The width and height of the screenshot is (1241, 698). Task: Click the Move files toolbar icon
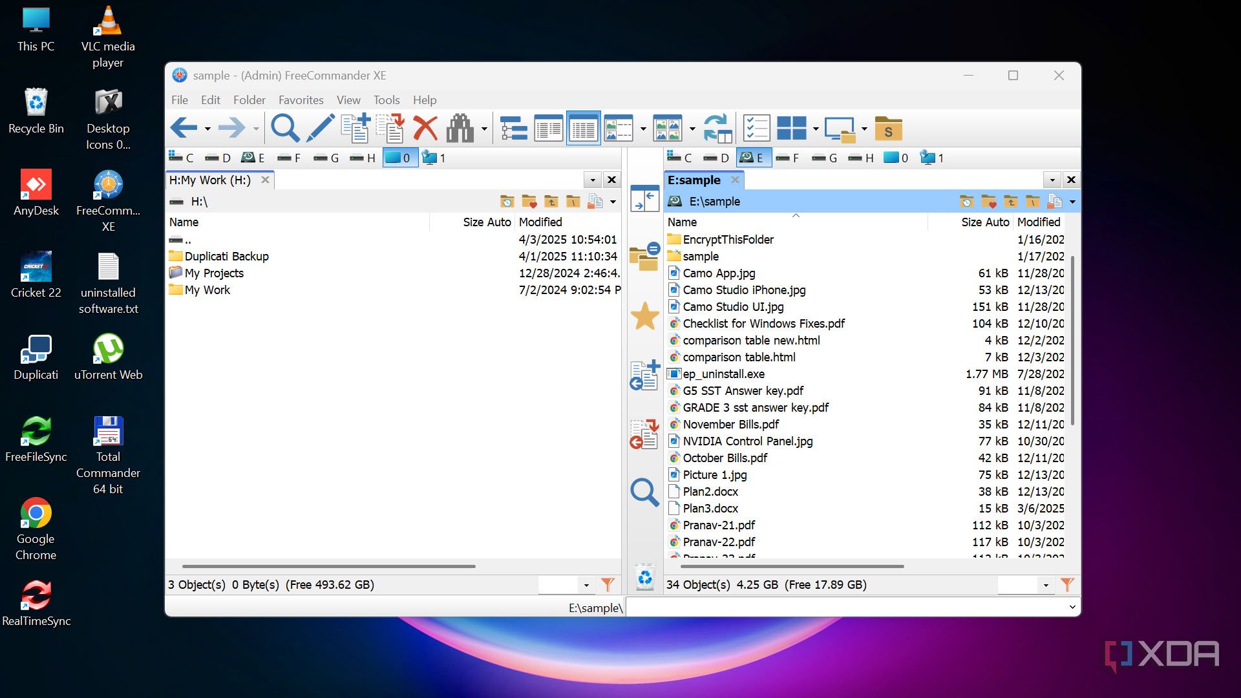pos(390,128)
